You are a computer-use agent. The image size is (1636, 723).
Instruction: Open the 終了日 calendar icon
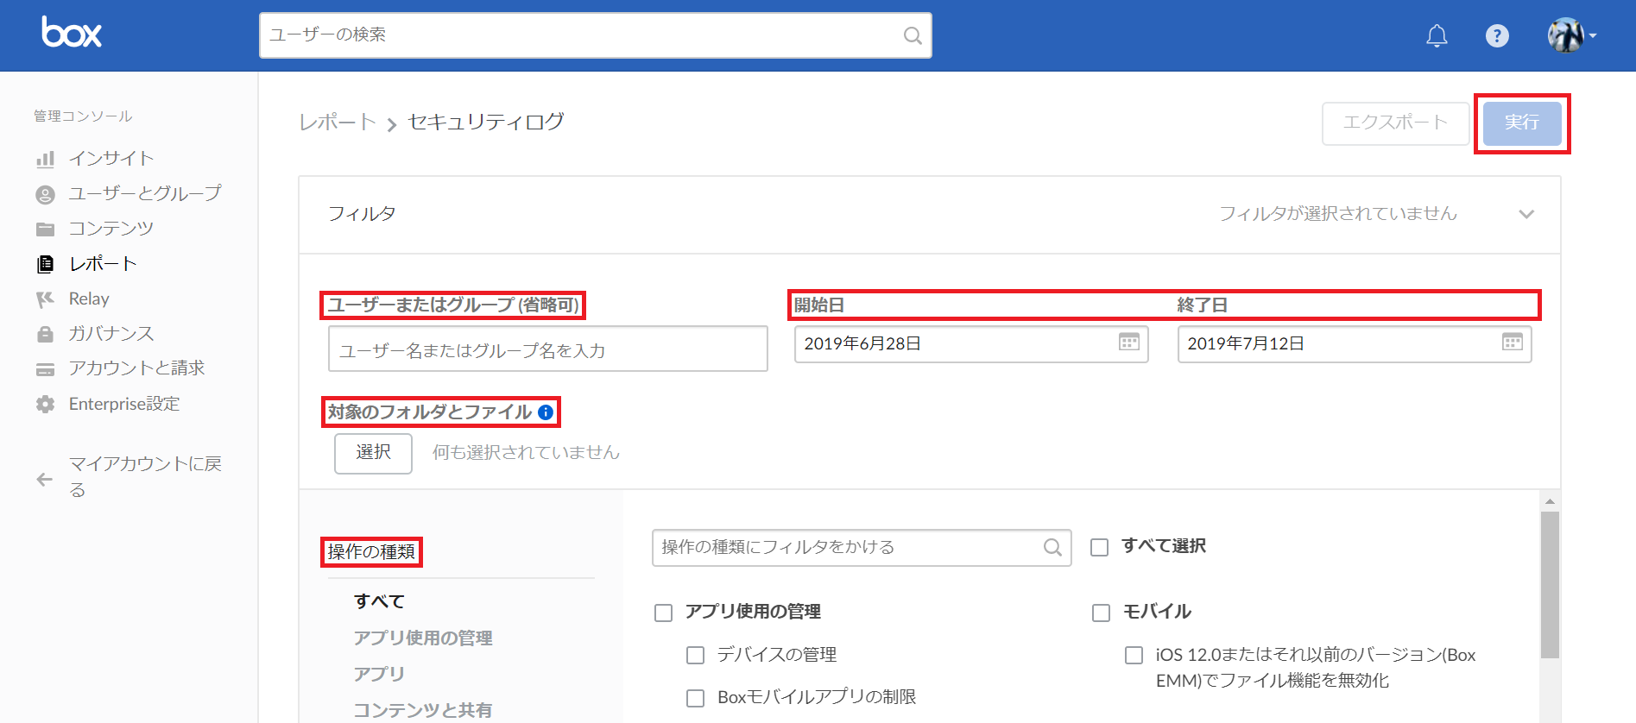coord(1512,342)
